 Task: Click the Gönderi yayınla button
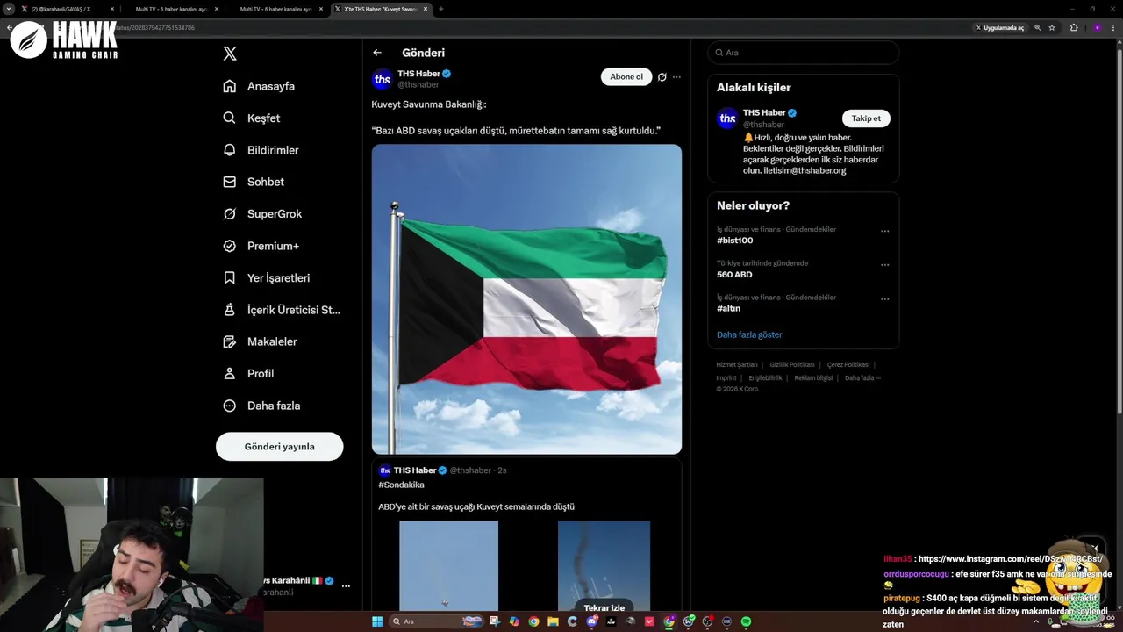point(279,446)
